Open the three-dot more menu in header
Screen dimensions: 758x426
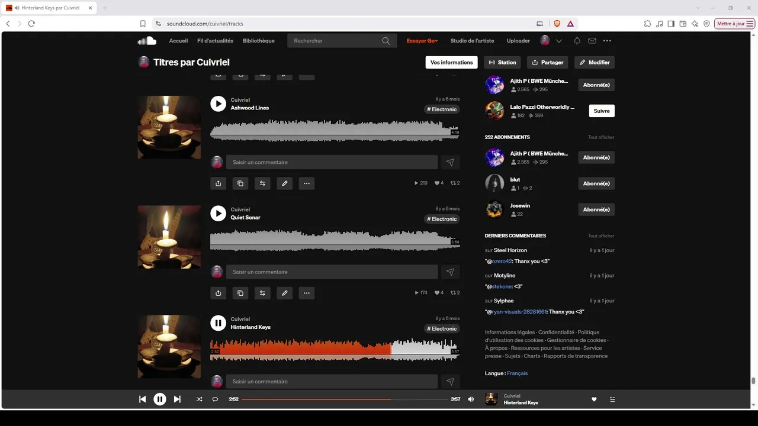point(607,41)
